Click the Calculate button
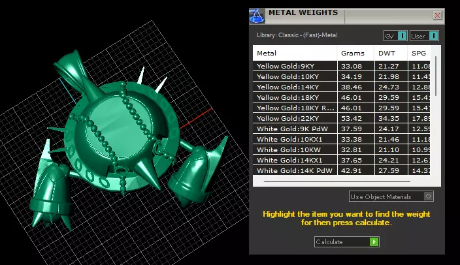The width and height of the screenshot is (460, 265). point(347,242)
